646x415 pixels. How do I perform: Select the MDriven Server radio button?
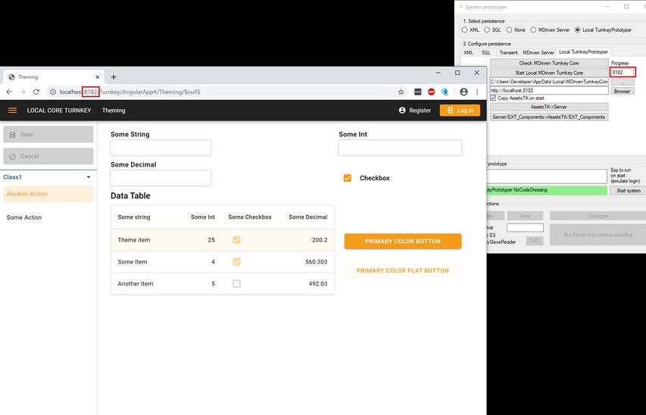533,30
